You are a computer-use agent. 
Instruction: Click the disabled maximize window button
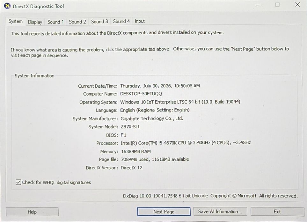click(x=277, y=4)
